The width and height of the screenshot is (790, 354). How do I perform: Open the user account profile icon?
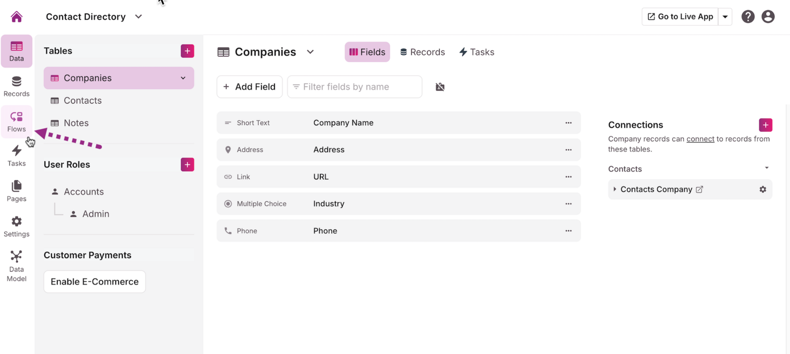pyautogui.click(x=768, y=17)
